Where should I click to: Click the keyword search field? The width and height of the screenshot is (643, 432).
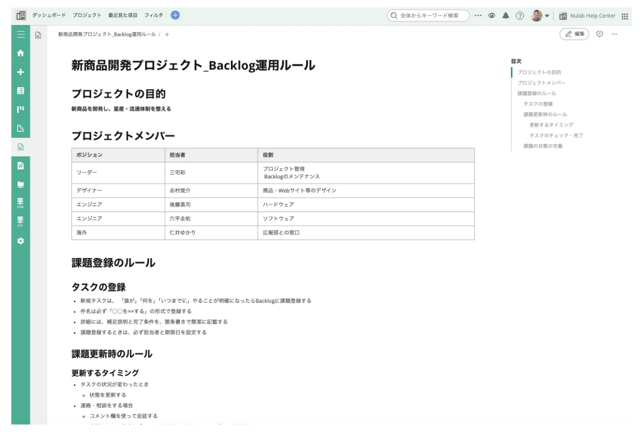pyautogui.click(x=428, y=16)
